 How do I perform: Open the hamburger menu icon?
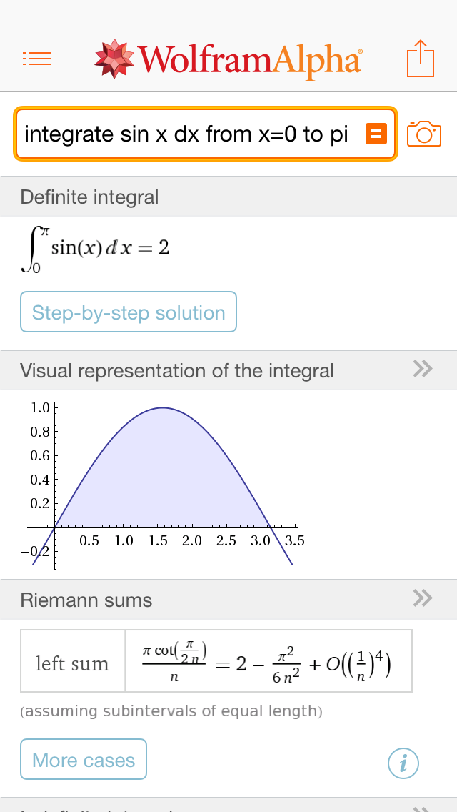(x=36, y=59)
